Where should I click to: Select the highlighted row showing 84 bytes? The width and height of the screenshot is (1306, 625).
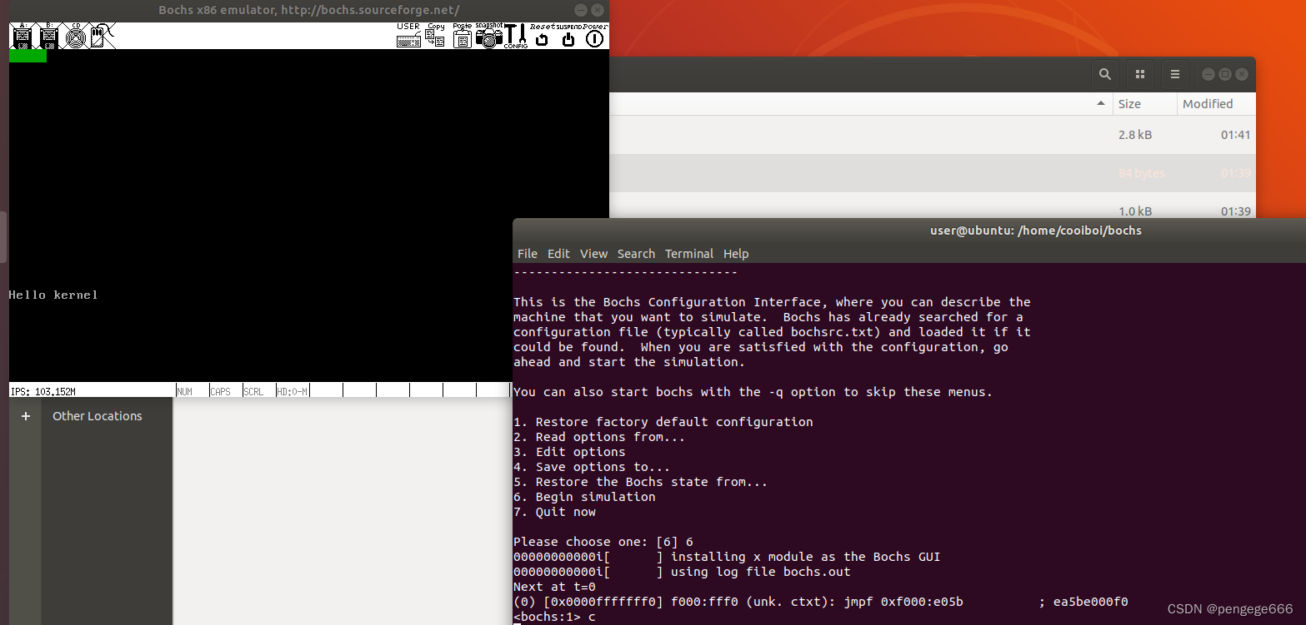[x=933, y=173]
